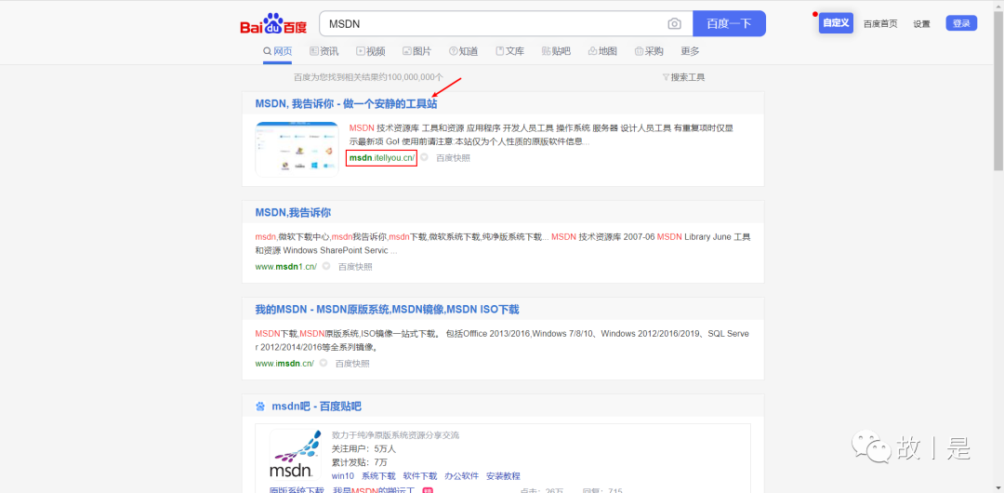This screenshot has height=493, width=1004.
Task: Click the paw icon beside msdn吧
Action: tap(260, 406)
